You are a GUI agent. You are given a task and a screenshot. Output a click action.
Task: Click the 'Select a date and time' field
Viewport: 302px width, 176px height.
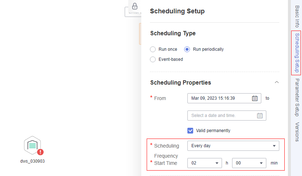pos(222,116)
